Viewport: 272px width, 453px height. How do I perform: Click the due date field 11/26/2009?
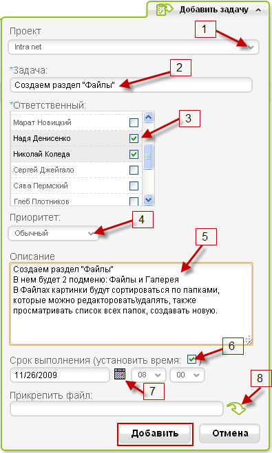point(60,375)
